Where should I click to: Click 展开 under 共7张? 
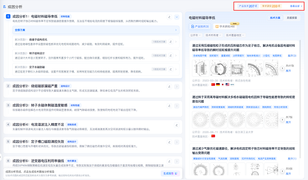(288, 122)
